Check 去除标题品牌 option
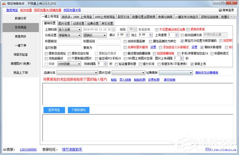The image size is (239, 155). tap(125, 41)
